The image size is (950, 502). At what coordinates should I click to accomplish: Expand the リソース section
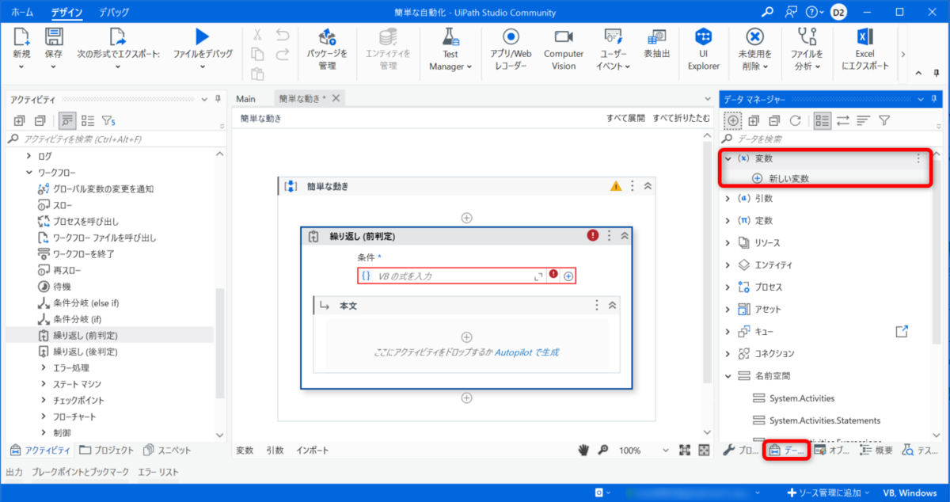pyautogui.click(x=728, y=242)
